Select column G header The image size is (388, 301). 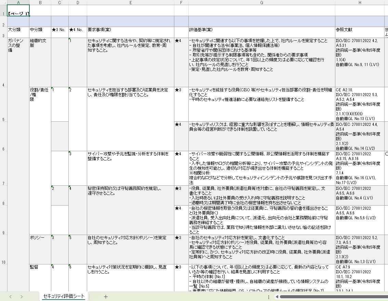[262, 2]
